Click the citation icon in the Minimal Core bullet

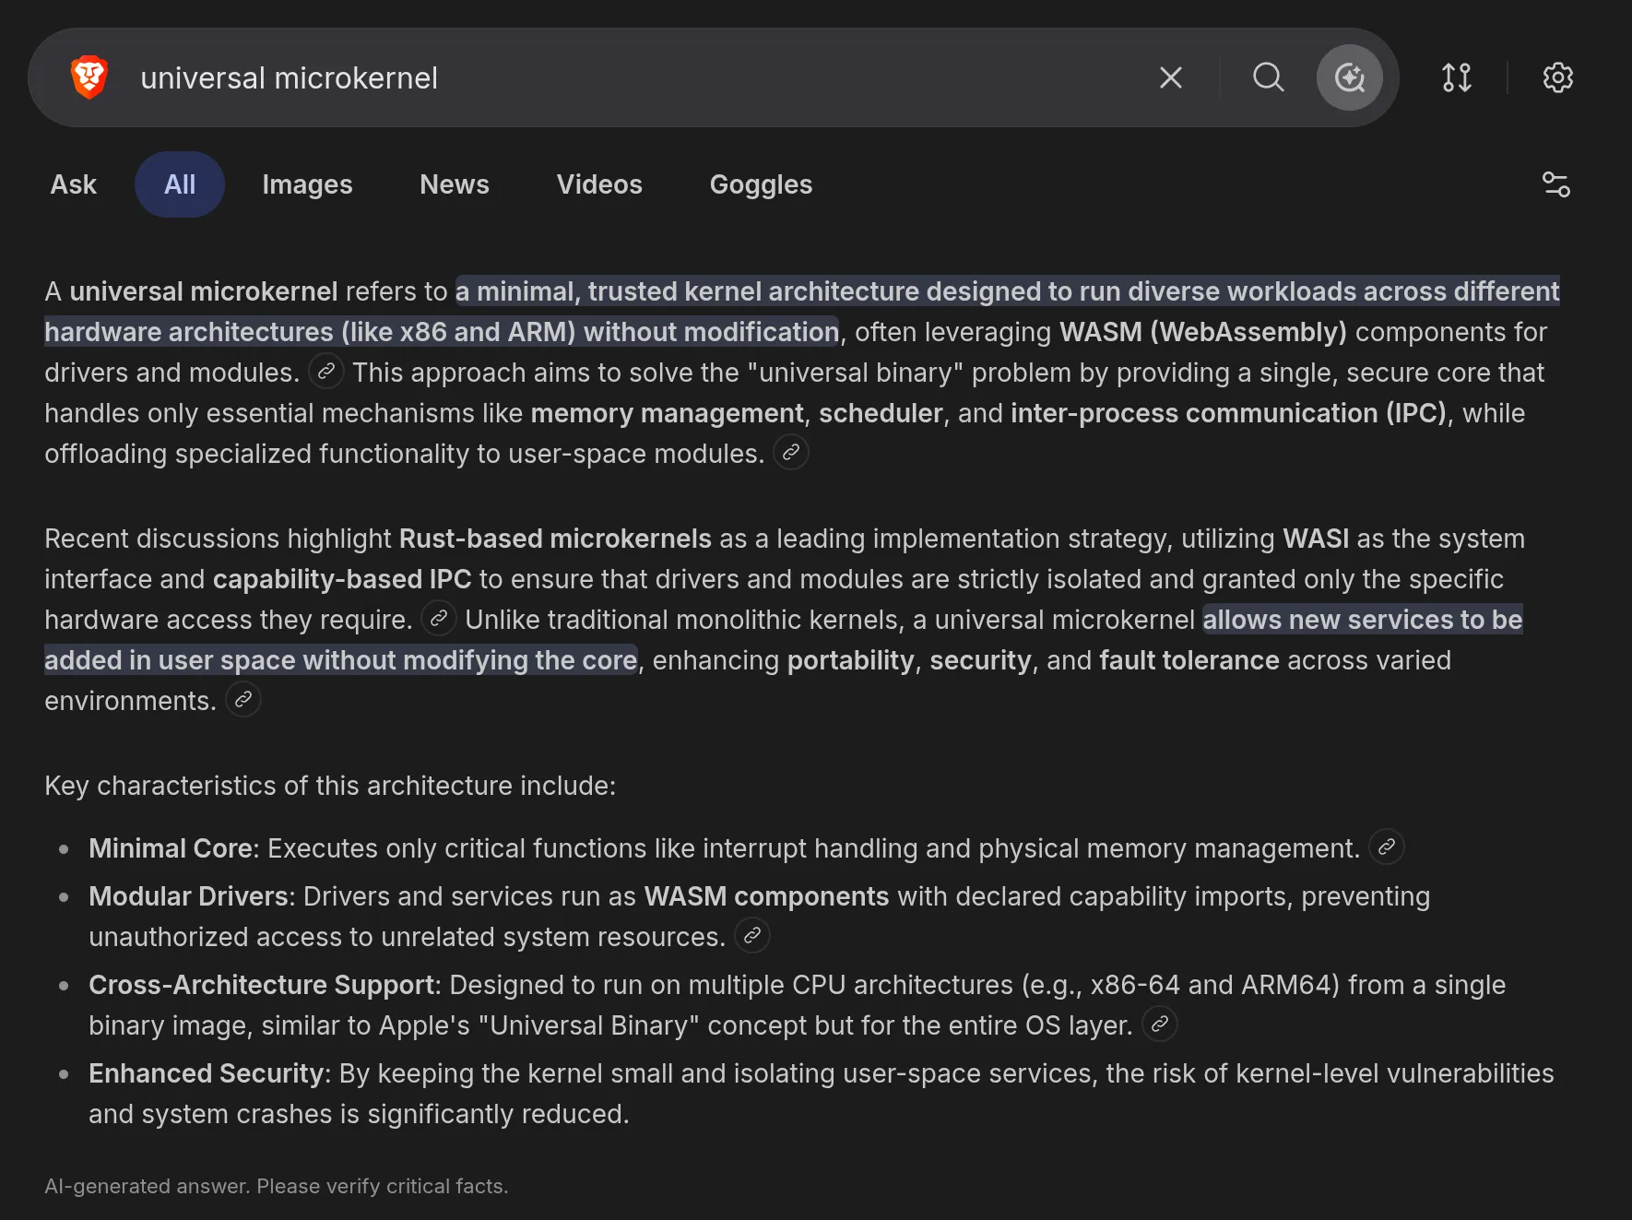1386,847
